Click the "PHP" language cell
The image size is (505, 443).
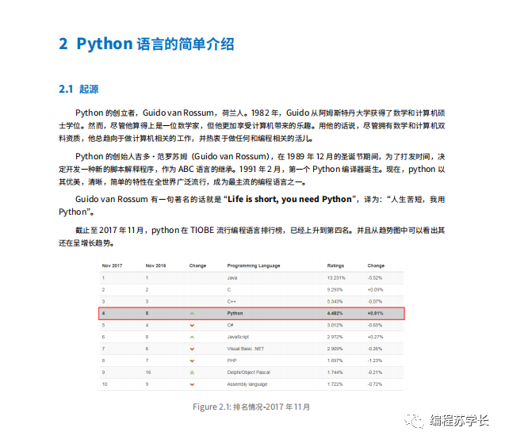[231, 361]
